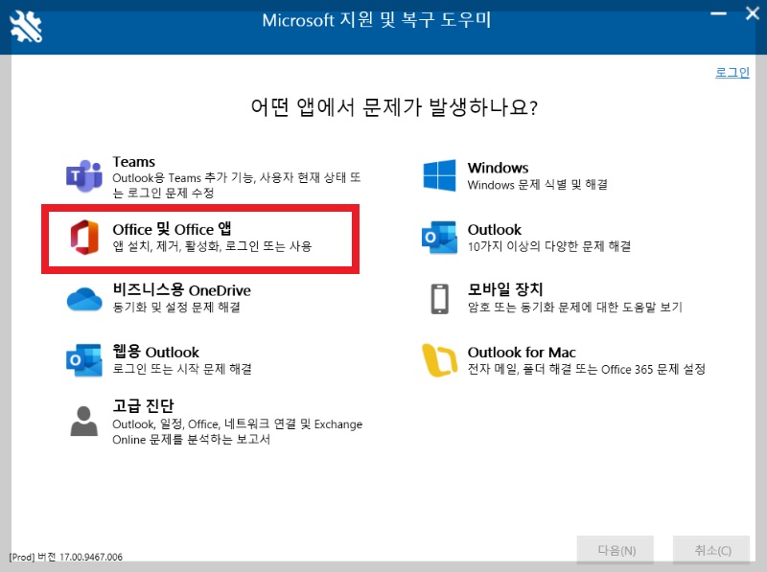Click the Teams description about Outlook용 Teams 추가 기능

click(x=237, y=185)
